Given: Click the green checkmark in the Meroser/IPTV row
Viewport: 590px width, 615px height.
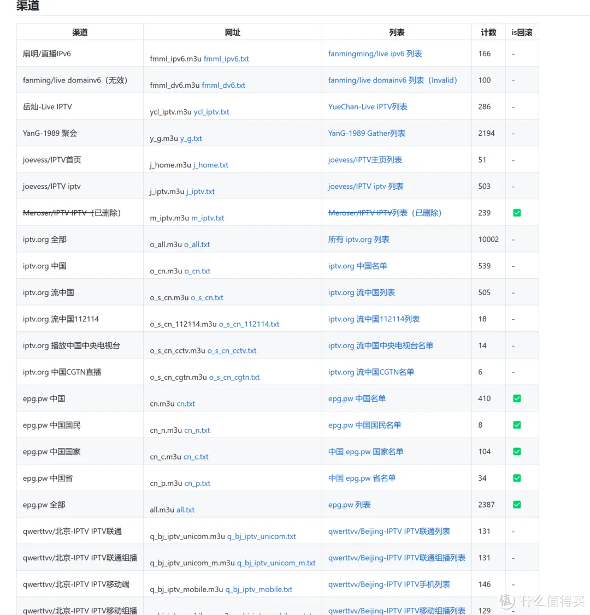Looking at the screenshot, I should (517, 213).
